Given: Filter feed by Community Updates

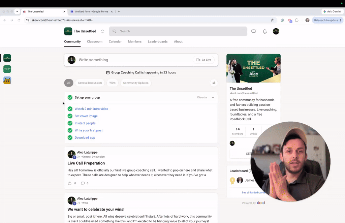Looking at the screenshot, I should click(136, 83).
